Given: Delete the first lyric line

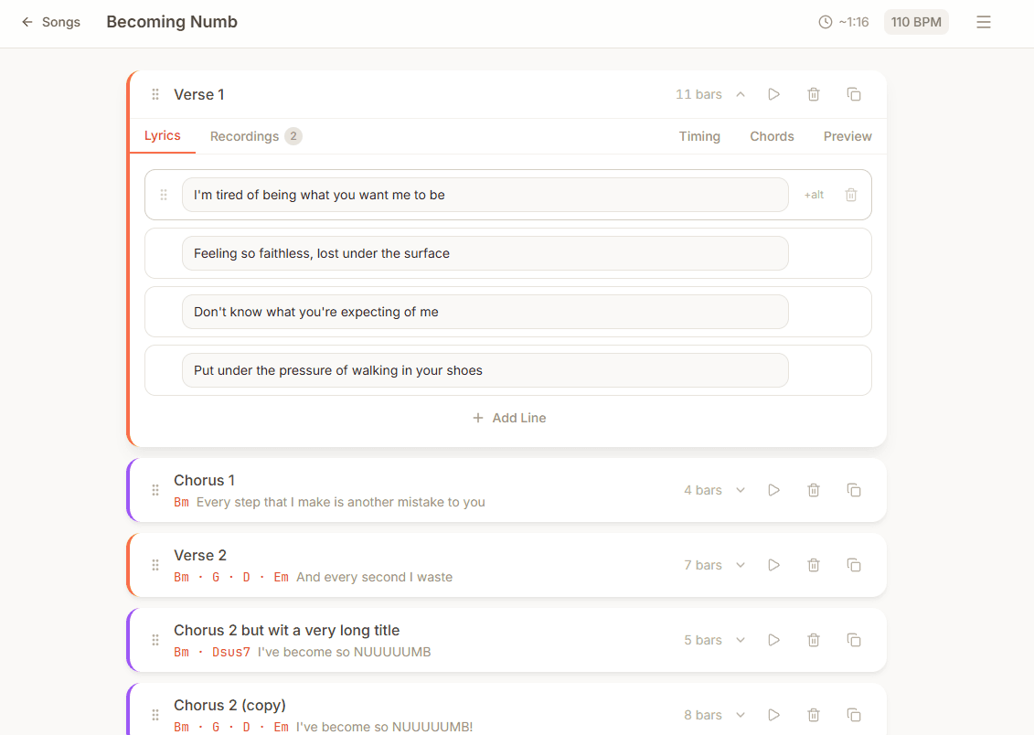Looking at the screenshot, I should point(851,194).
